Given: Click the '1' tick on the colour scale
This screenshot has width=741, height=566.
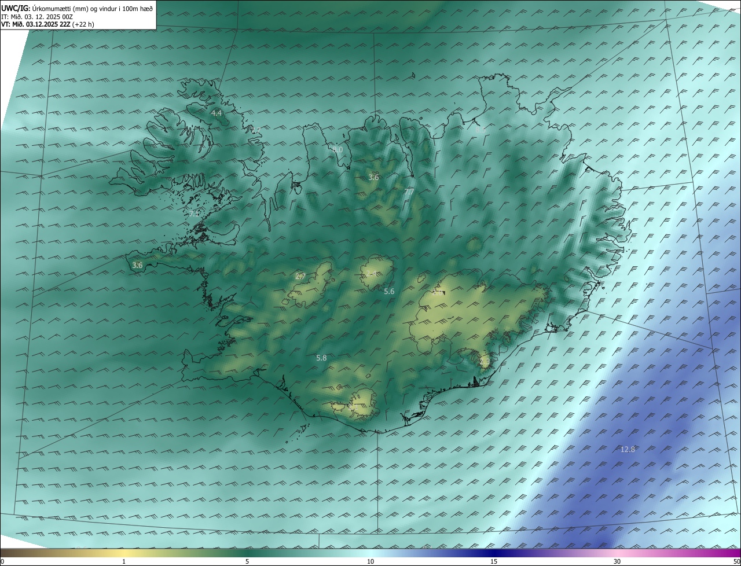Looking at the screenshot, I should [124, 561].
